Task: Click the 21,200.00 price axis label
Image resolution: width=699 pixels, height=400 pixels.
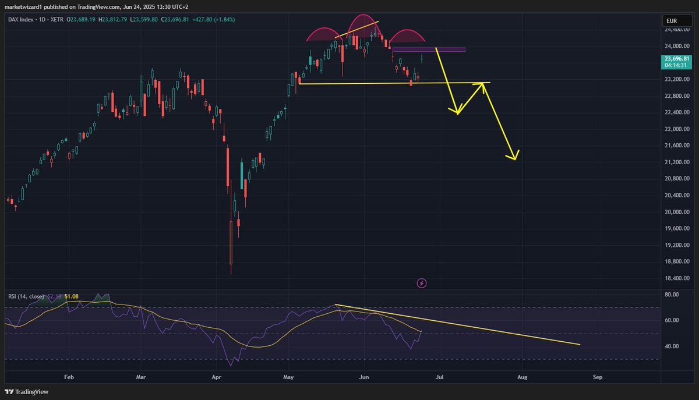Action: point(677,162)
